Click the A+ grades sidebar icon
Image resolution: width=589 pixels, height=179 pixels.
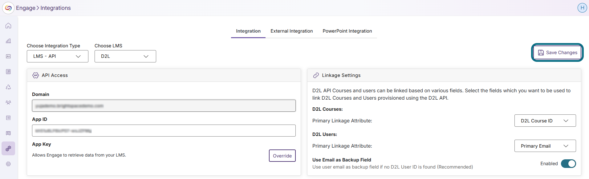click(8, 56)
